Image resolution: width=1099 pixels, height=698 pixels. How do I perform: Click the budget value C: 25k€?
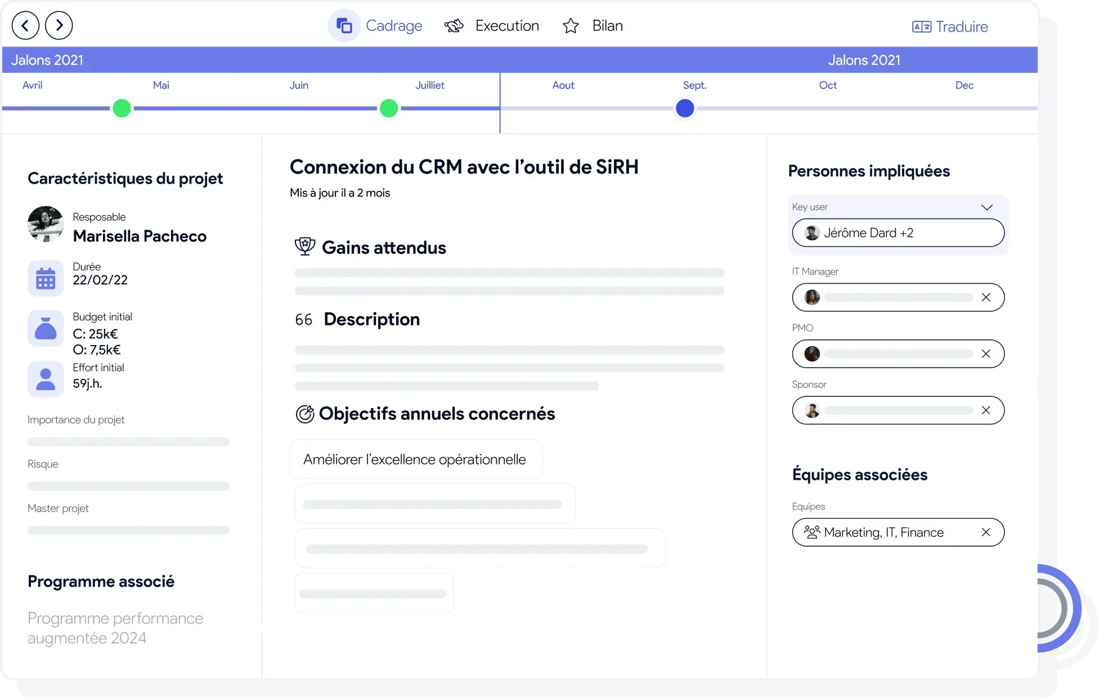(x=95, y=334)
